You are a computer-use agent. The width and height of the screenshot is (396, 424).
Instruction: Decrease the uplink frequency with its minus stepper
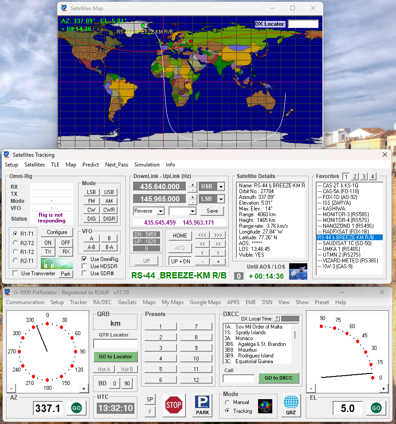point(192,202)
